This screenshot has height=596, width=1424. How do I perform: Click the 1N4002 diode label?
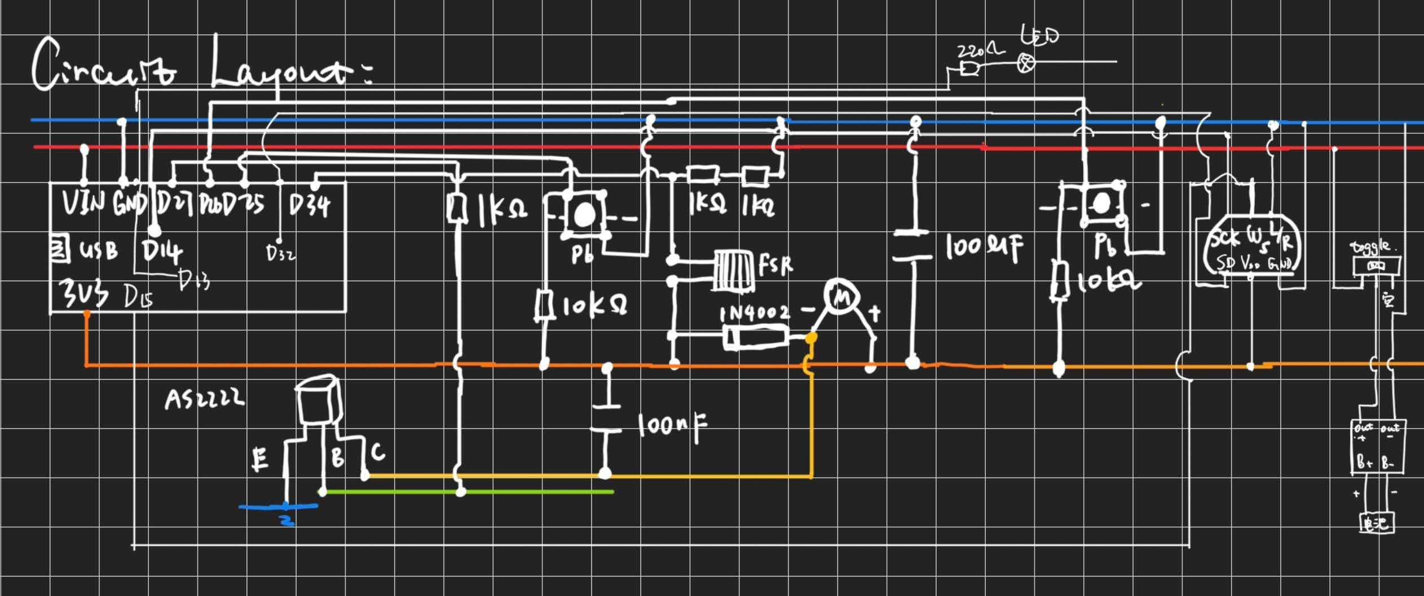pyautogui.click(x=756, y=314)
